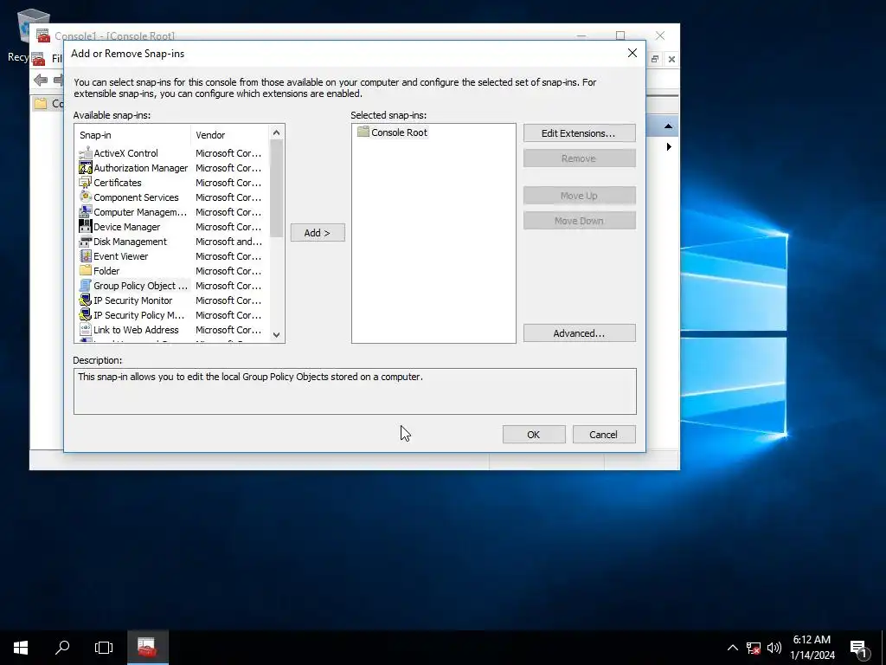Select Disk Management in the list
Image resolution: width=886 pixels, height=665 pixels.
click(x=130, y=241)
